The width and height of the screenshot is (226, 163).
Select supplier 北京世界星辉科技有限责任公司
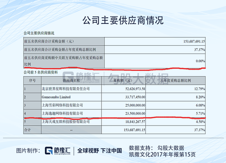tap(66, 89)
